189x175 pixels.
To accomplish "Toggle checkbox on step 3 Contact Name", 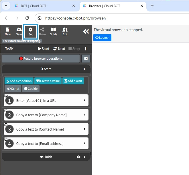I will pyautogui.click(x=6, y=125).
